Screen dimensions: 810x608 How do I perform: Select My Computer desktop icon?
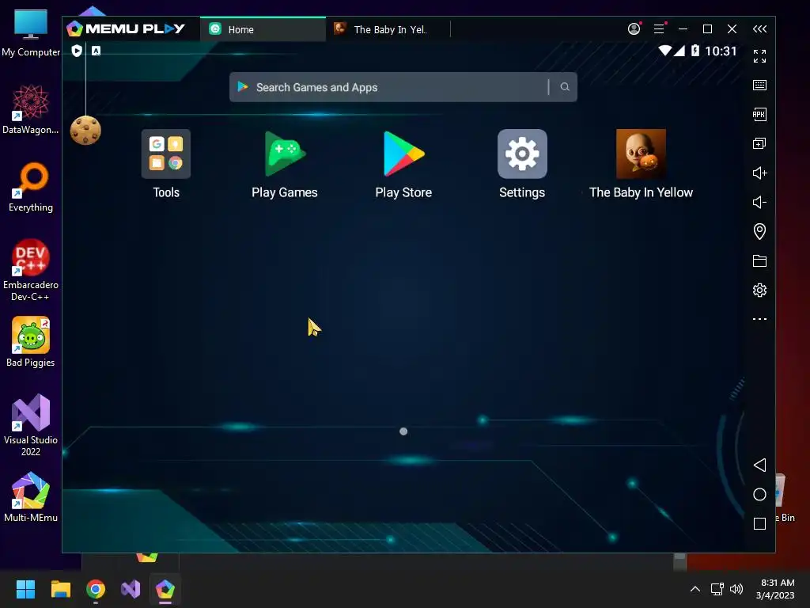click(31, 33)
